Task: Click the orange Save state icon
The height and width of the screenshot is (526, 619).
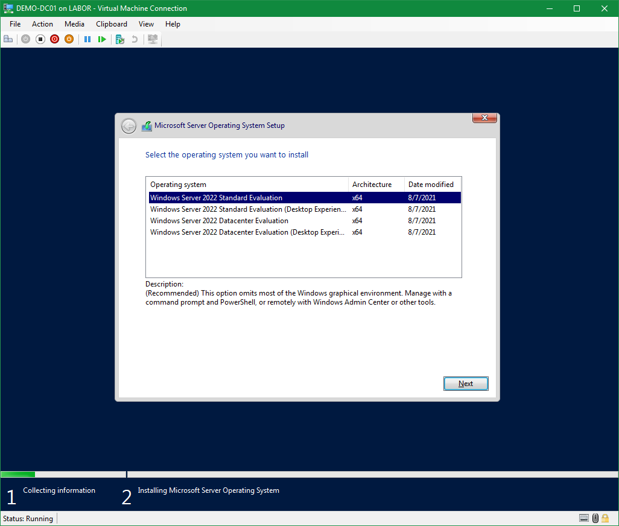Action: (69, 39)
